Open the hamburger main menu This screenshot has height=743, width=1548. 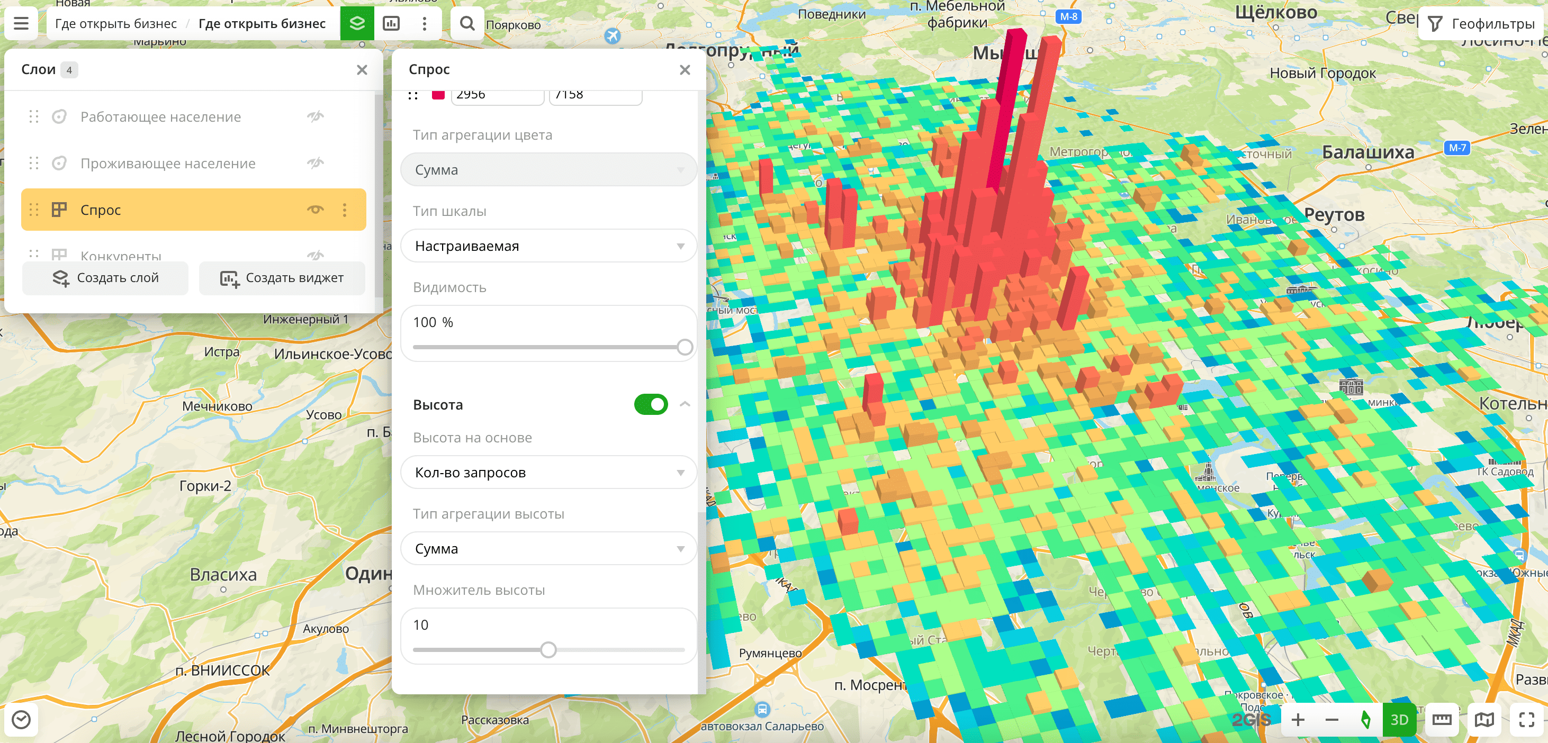[21, 23]
